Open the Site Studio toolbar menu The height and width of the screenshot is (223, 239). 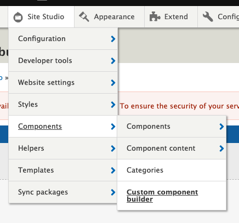tap(41, 17)
